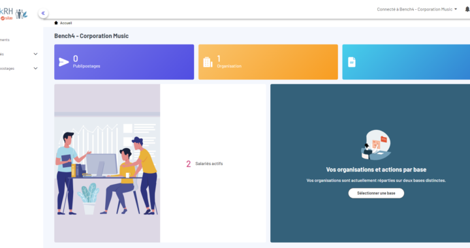Click 'Vos organisations et actions par base' title
This screenshot has height=248, width=470.
click(376, 170)
